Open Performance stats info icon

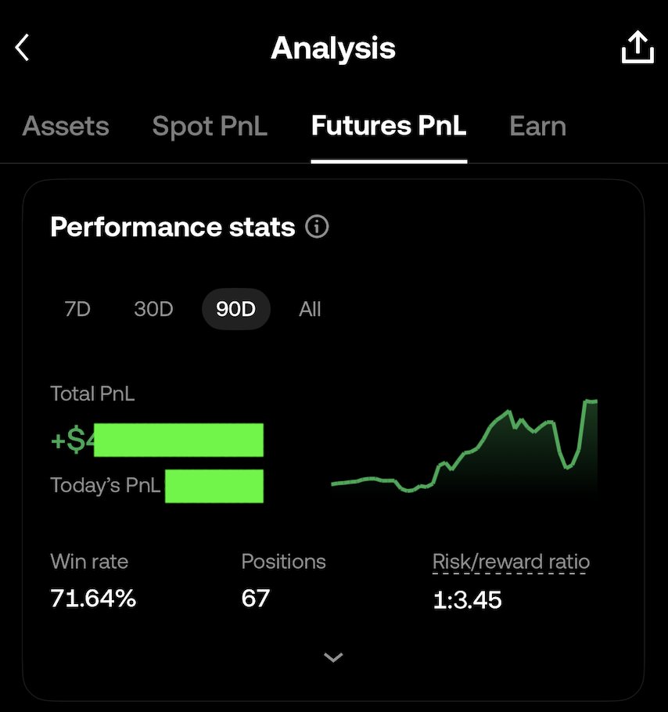[317, 226]
